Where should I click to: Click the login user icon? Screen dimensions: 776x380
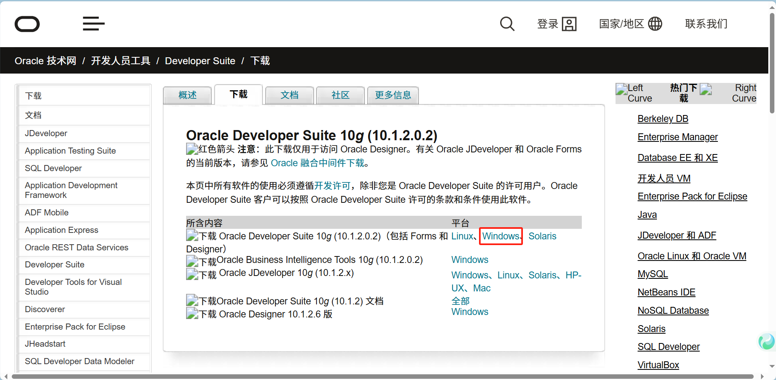pyautogui.click(x=569, y=24)
